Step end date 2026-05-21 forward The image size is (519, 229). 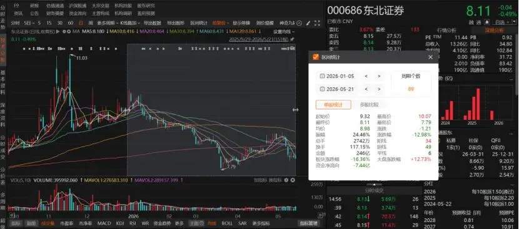tap(379, 89)
